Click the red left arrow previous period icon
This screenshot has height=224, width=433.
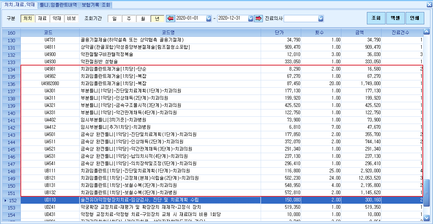pos(170,19)
